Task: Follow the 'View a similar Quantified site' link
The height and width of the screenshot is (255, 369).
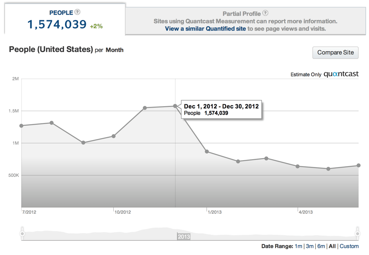Action: [205, 29]
